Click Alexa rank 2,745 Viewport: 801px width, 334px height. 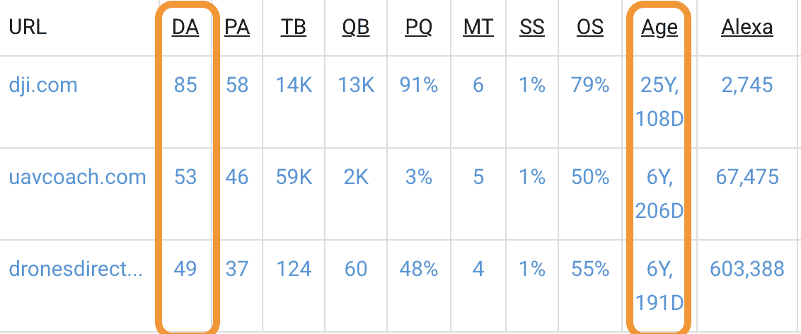747,86
